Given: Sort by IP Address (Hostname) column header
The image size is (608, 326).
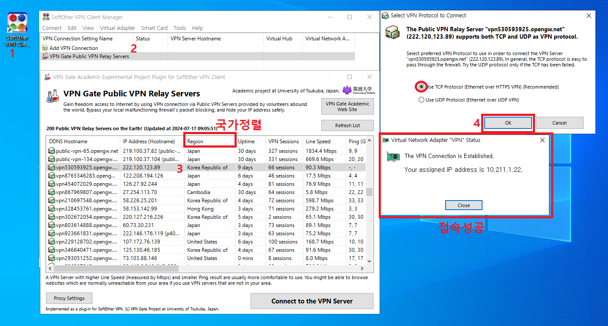Looking at the screenshot, I should [152, 142].
